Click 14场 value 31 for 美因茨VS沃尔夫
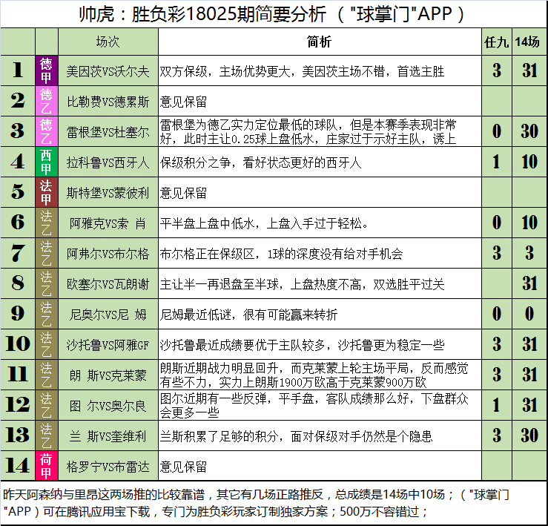Viewport: 548px width, 526px height. (x=529, y=70)
